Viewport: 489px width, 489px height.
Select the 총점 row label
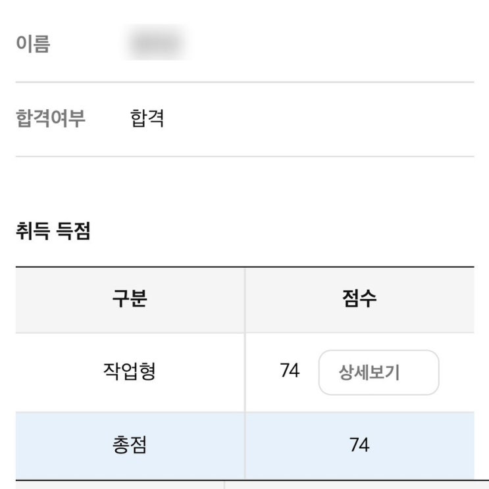click(130, 446)
